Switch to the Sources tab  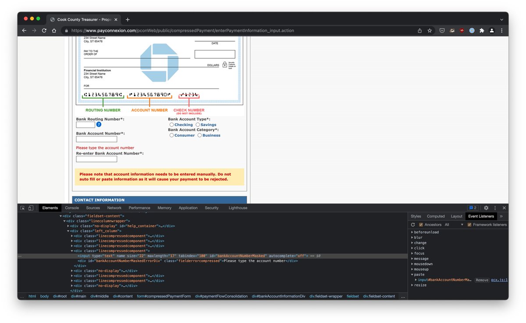click(93, 208)
